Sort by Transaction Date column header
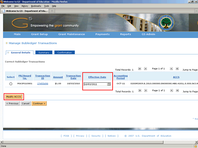Screen dimensions: 198x148 pyautogui.click(x=73, y=77)
